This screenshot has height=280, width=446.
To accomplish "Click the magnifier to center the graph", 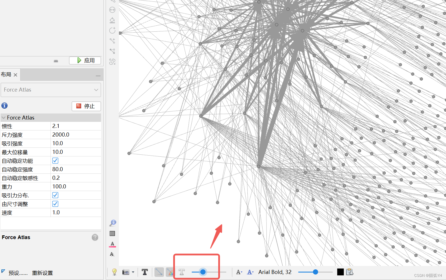I will click(x=112, y=222).
